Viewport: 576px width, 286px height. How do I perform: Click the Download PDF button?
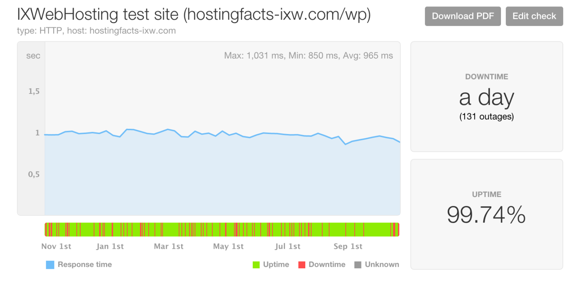[x=463, y=16]
